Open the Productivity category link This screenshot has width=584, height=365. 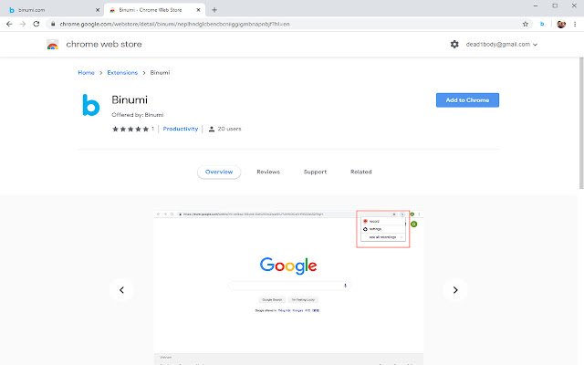click(181, 129)
